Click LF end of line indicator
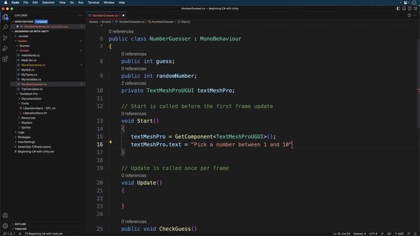Screen dimensions: 420x236 382,233
